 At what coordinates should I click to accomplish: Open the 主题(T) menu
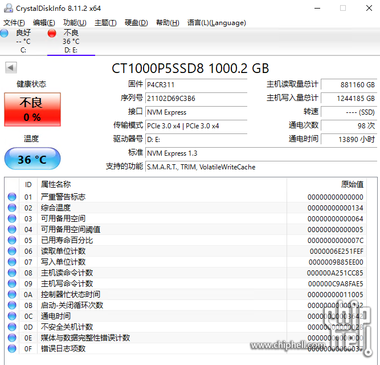pos(105,23)
